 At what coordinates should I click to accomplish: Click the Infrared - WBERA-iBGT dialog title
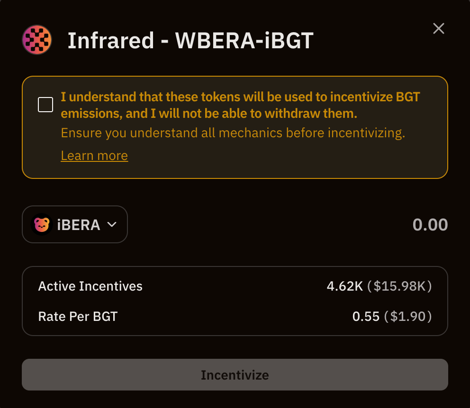pyautogui.click(x=190, y=40)
